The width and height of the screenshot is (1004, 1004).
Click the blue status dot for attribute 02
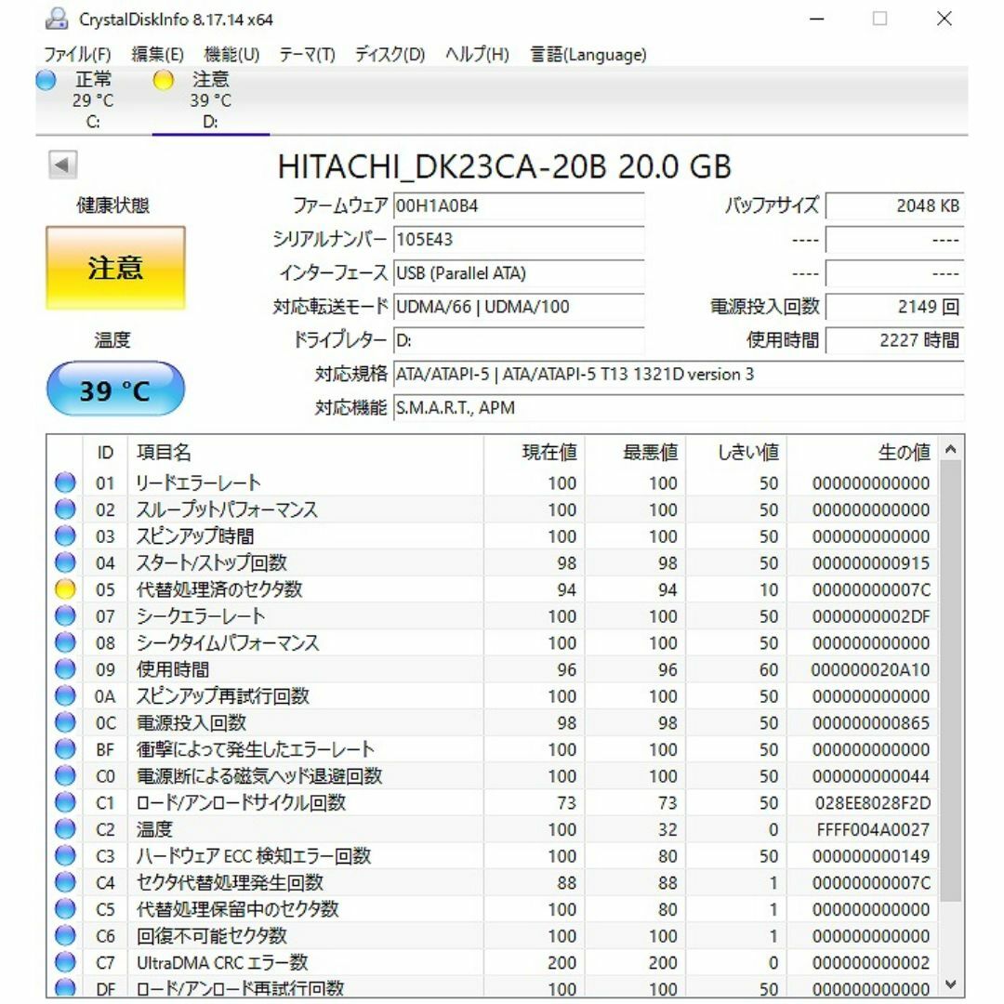[65, 509]
